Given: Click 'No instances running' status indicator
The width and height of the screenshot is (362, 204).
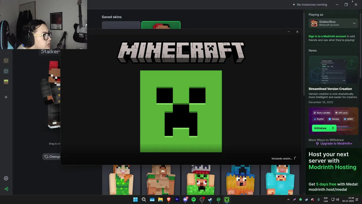Looking at the screenshot, I should [x=310, y=5].
